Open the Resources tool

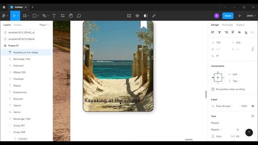point(63,16)
